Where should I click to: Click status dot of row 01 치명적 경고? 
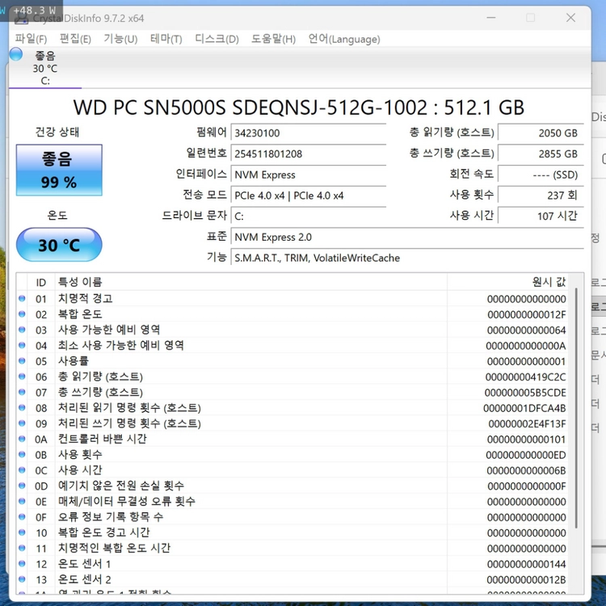pyautogui.click(x=22, y=298)
